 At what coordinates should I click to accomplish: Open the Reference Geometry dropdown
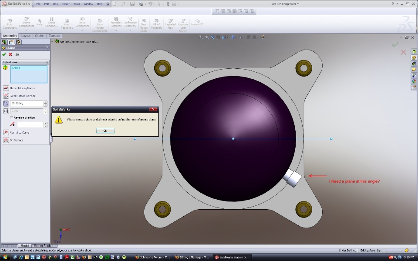click(x=130, y=31)
